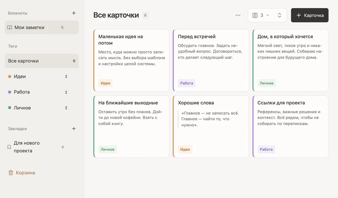This screenshot has height=198, width=338.
Task: Add a new notebook with the plus icon
Action: coord(74,13)
